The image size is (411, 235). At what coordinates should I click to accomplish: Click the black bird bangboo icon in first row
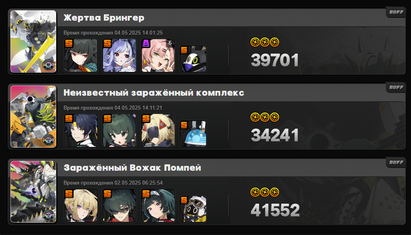pyautogui.click(x=193, y=59)
